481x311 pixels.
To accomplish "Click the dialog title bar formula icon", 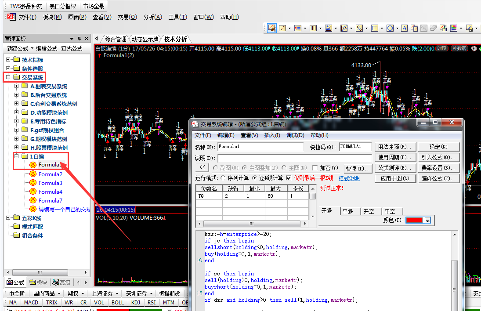I will [x=195, y=124].
